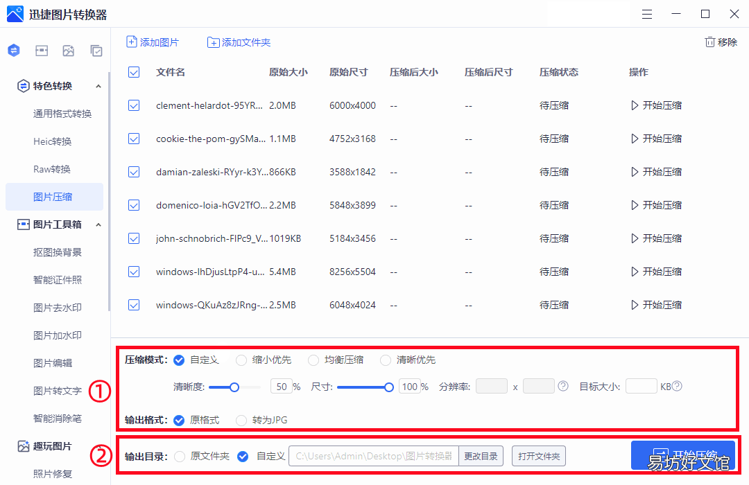The height and width of the screenshot is (485, 749).
Task: Select 原文件夹 output directory option
Action: point(180,457)
